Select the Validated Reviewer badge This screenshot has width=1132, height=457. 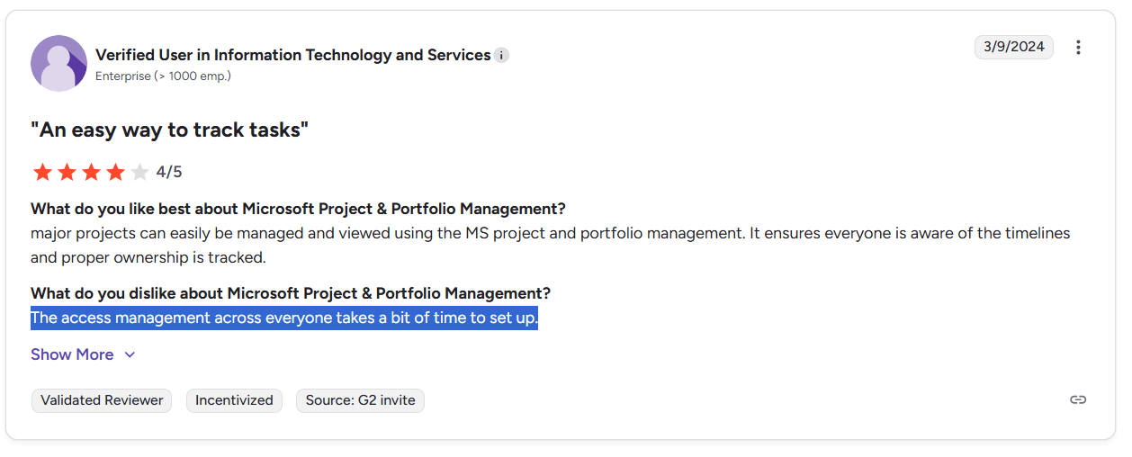click(102, 400)
